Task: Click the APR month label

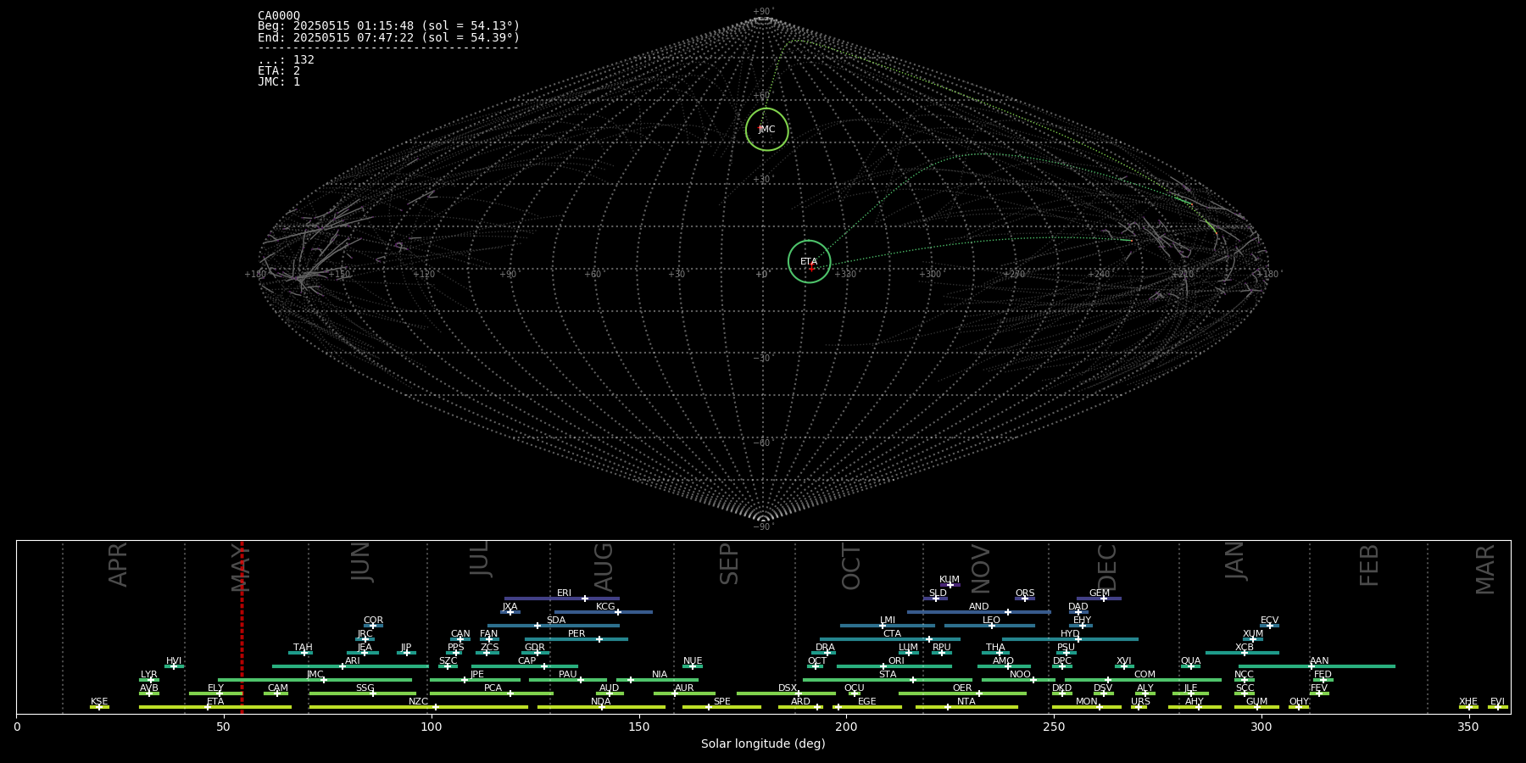Action: (119, 565)
